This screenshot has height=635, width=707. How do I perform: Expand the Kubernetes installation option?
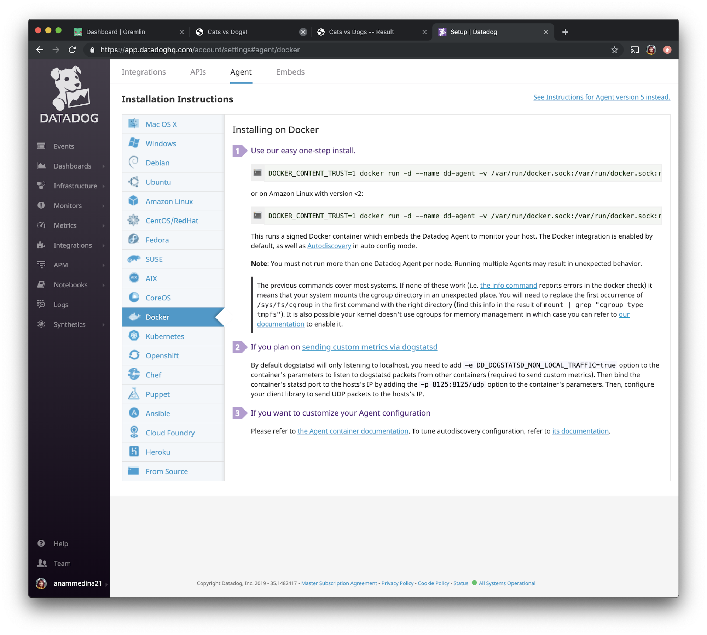coord(164,336)
